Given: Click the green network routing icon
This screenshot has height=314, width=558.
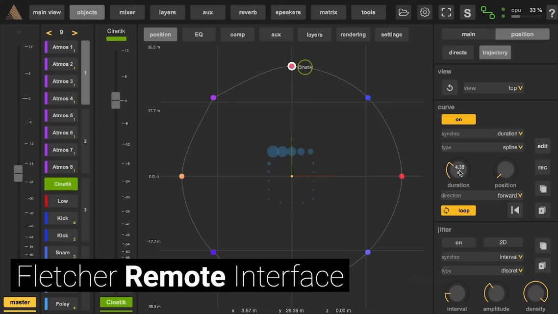Looking at the screenshot, I should pos(487,12).
